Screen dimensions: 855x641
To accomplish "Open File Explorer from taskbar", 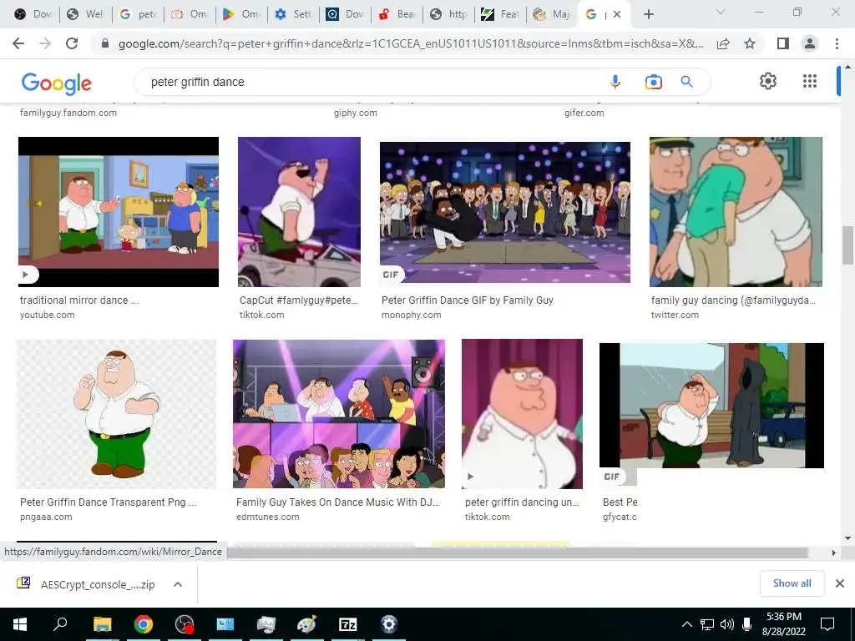I will [102, 624].
